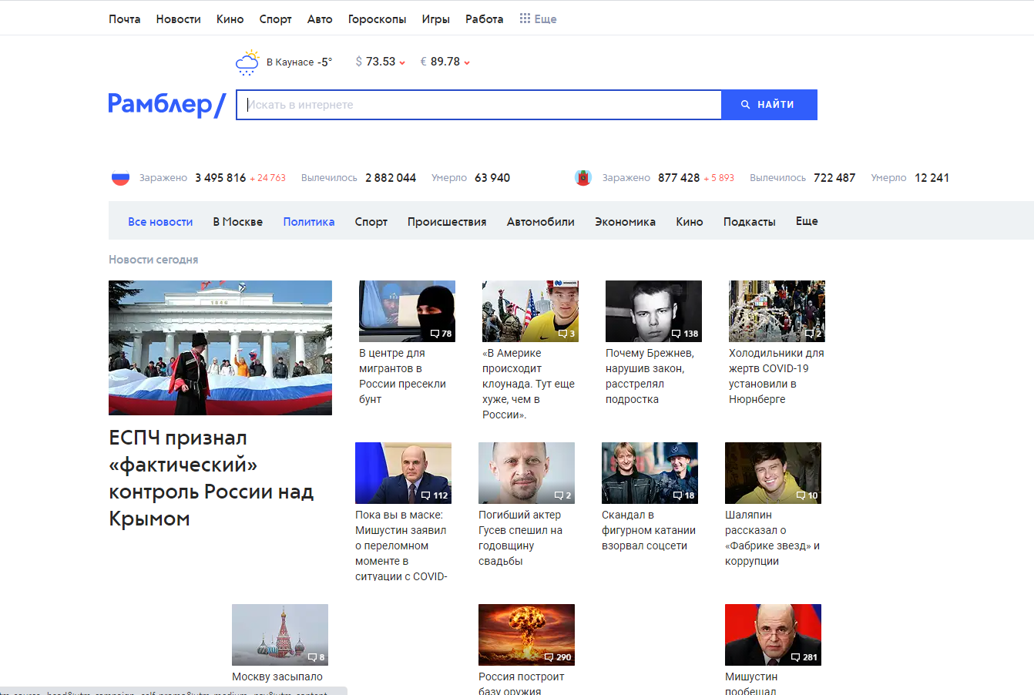Image resolution: width=1034 pixels, height=695 pixels.
Task: Read the article about deceased actor Гусев
Action: point(521,538)
